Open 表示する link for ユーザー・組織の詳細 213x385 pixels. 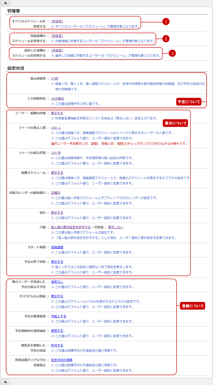[x=57, y=113]
